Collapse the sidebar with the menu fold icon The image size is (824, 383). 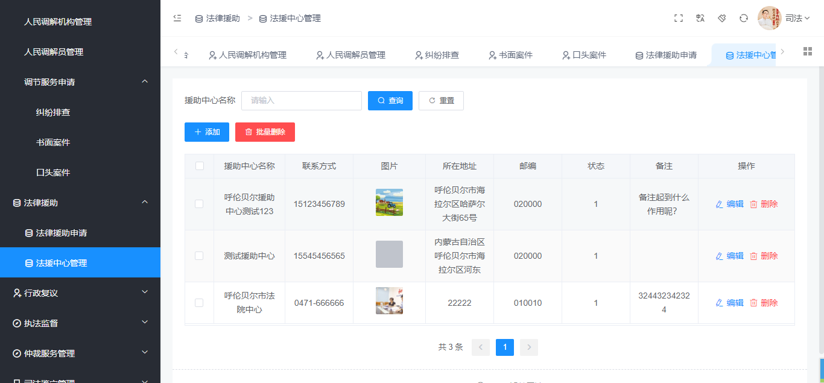(177, 18)
